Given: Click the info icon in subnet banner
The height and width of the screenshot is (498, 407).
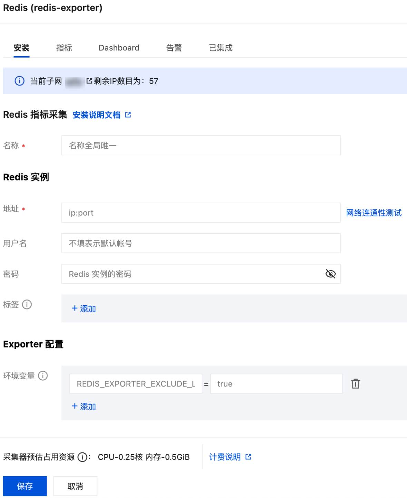Looking at the screenshot, I should (x=19, y=81).
